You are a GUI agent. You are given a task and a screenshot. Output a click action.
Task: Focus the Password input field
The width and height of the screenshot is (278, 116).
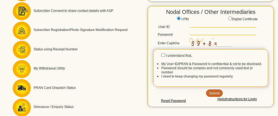click(x=223, y=33)
